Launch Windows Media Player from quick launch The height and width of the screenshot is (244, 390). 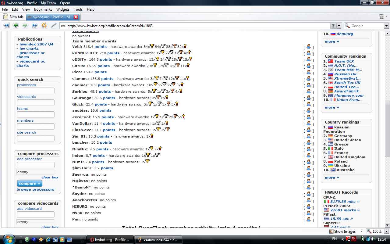62,239
